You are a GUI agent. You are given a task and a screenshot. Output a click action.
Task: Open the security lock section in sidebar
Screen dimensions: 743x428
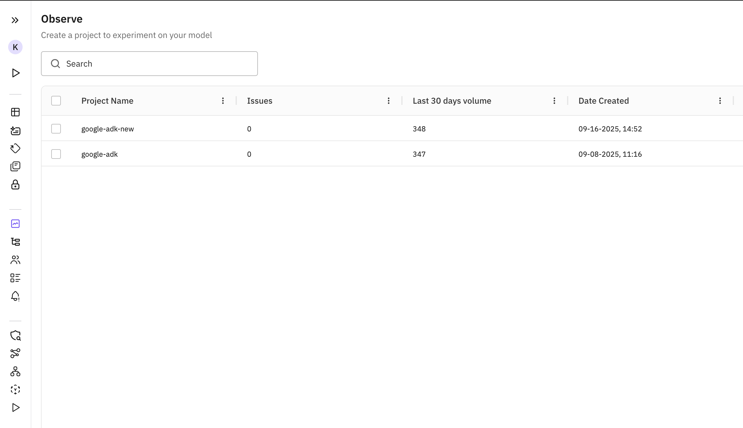[x=15, y=185]
